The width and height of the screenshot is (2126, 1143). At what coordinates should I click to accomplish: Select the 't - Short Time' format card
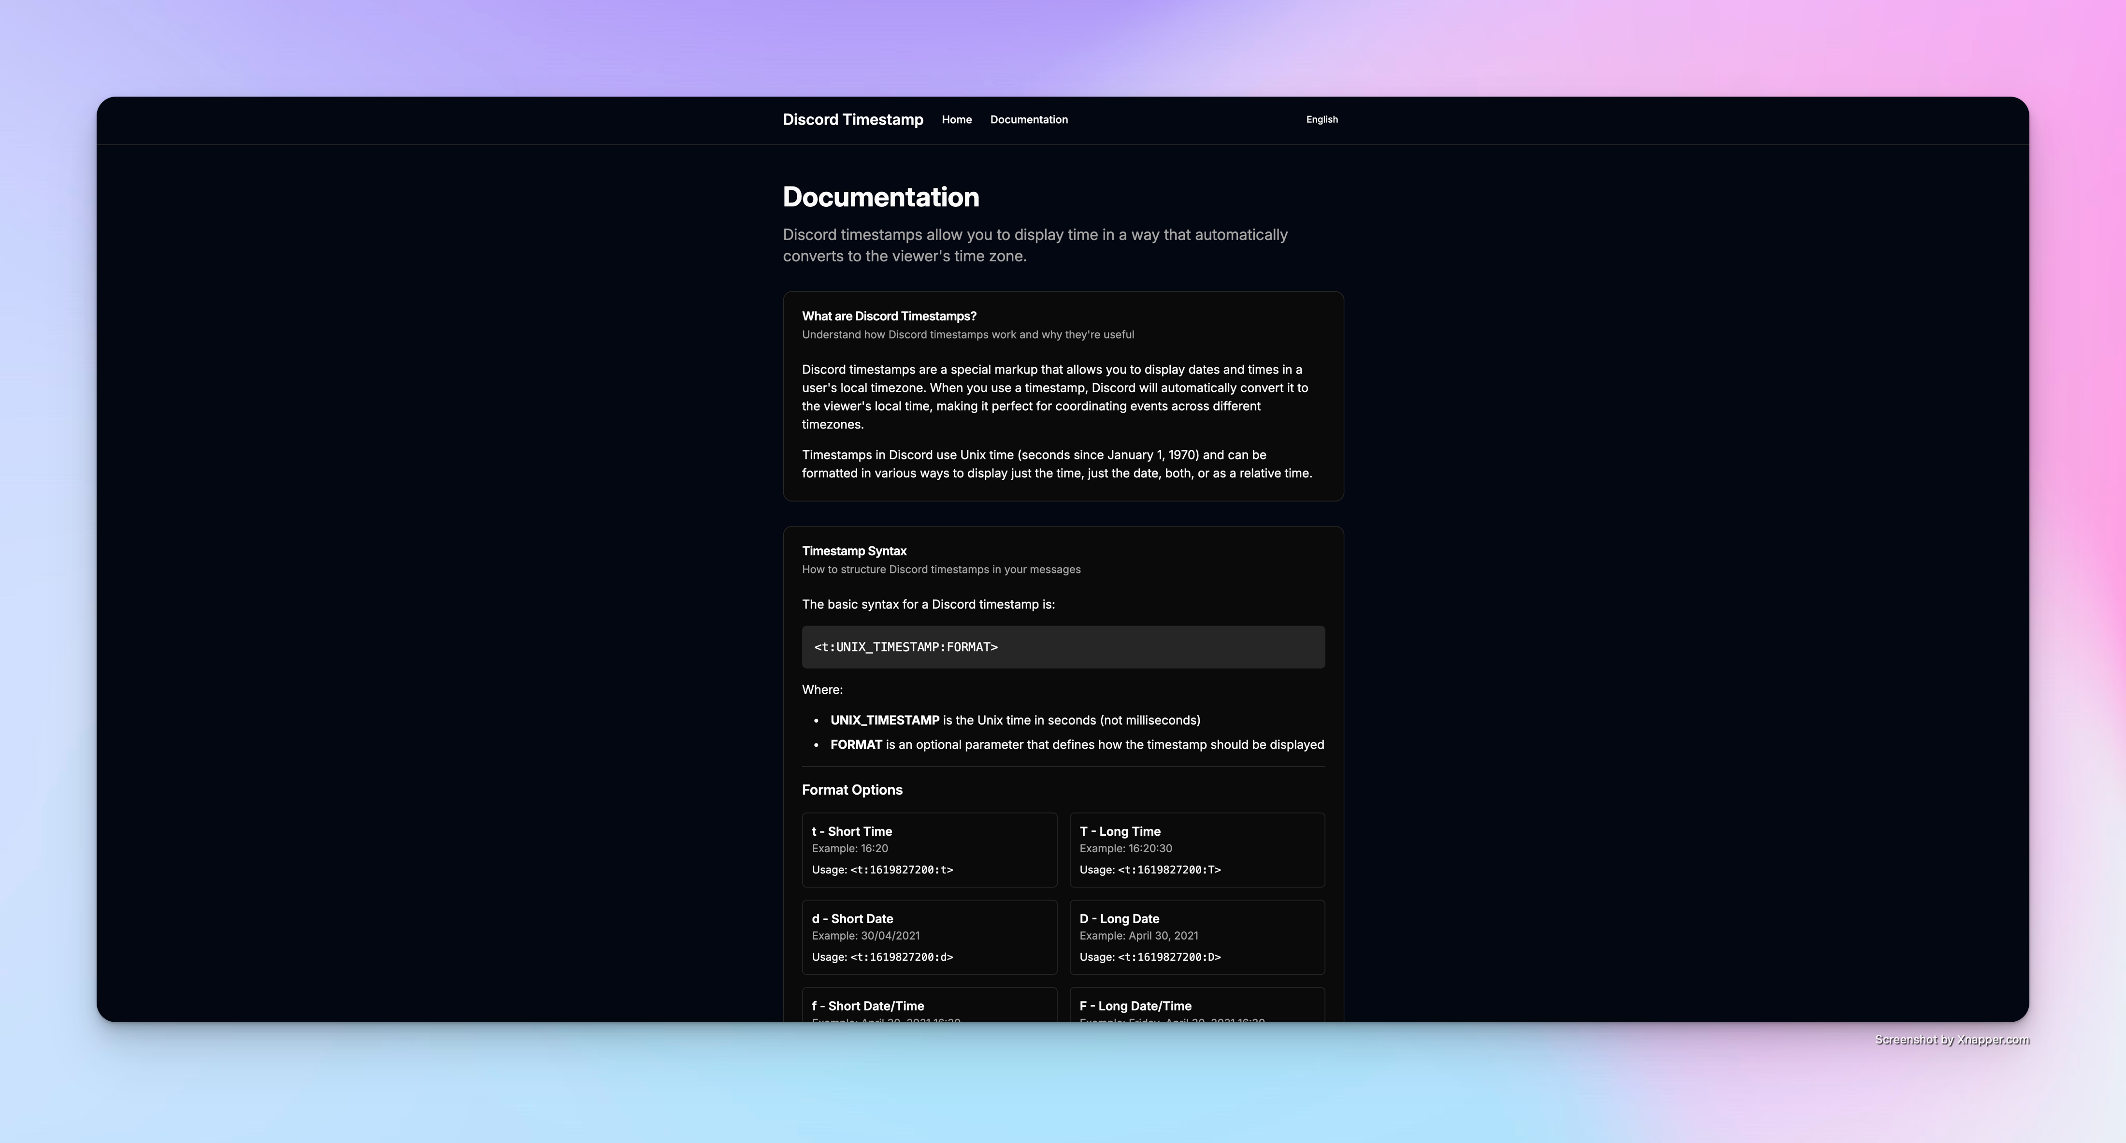(x=929, y=850)
